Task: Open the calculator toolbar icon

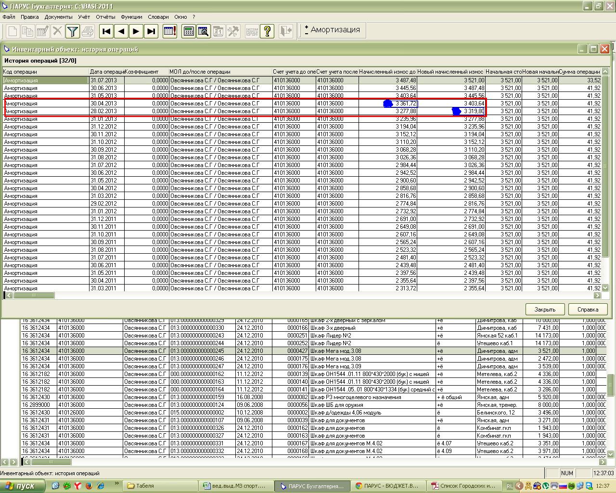Action: pos(189,31)
